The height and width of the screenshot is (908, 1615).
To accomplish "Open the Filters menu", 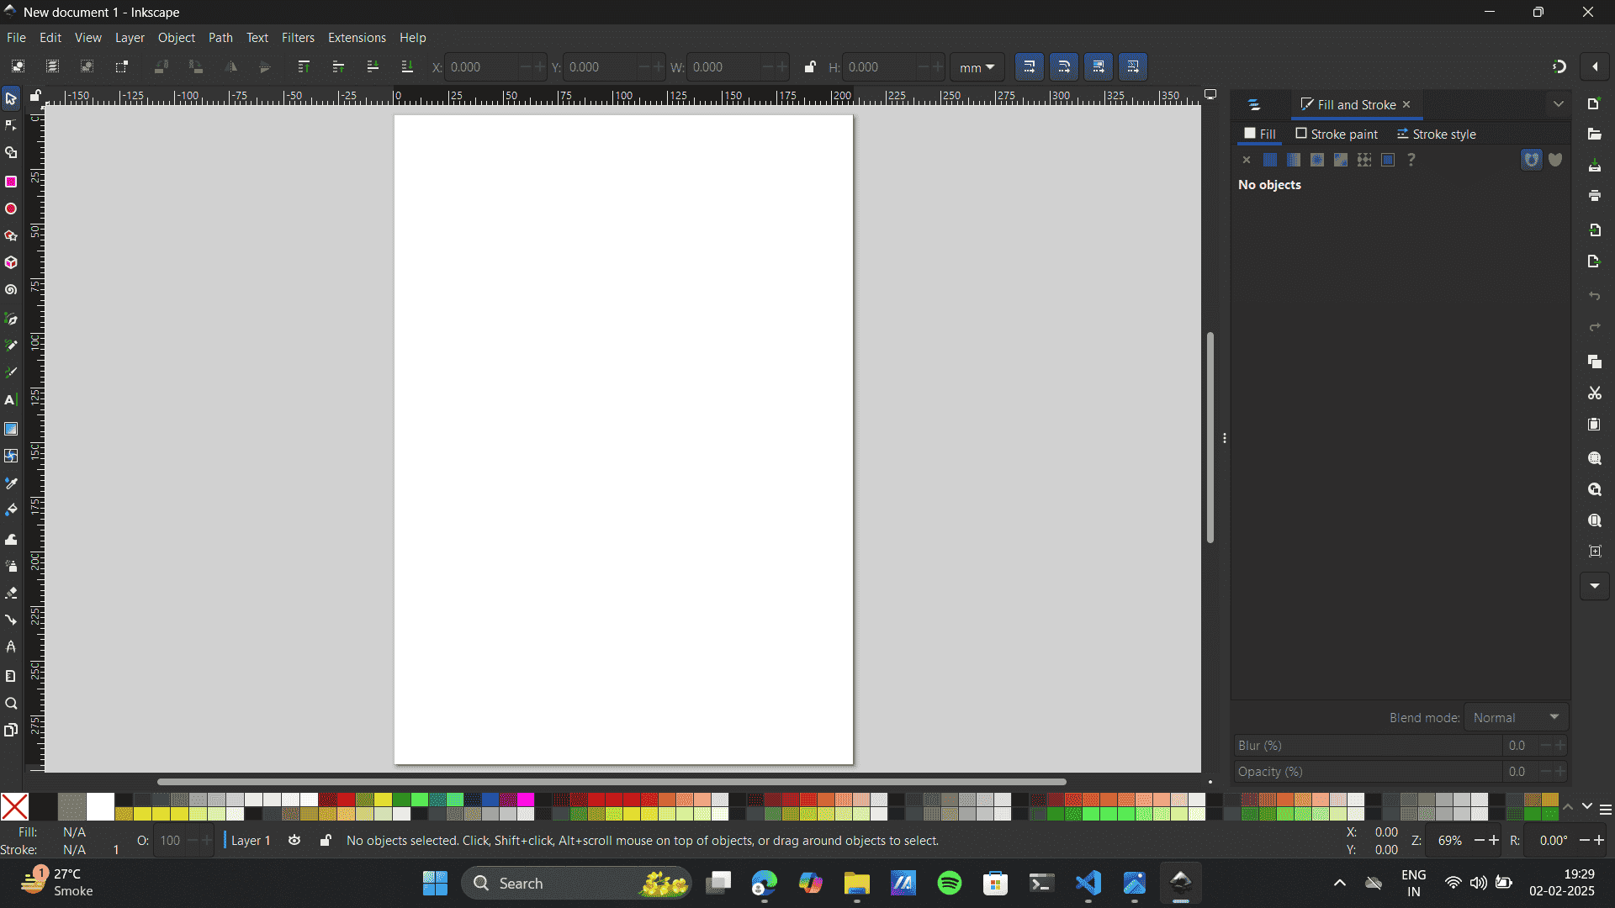I will [298, 38].
